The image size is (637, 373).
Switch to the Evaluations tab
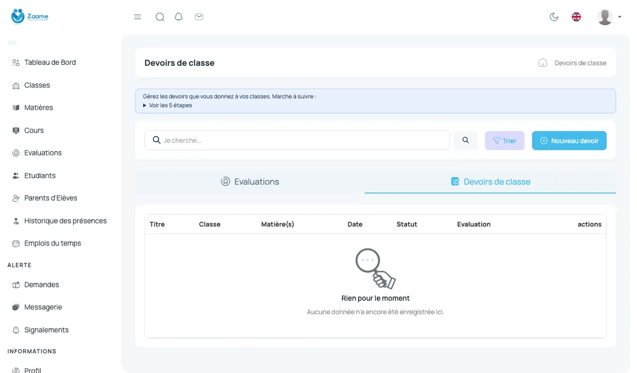pos(250,181)
